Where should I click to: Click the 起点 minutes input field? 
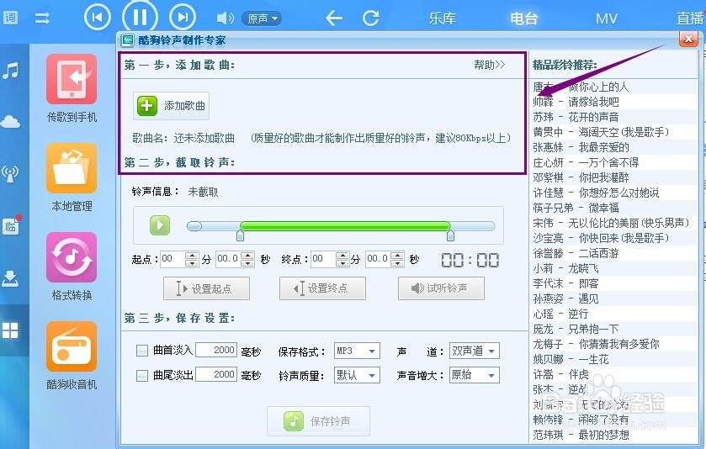(x=173, y=259)
